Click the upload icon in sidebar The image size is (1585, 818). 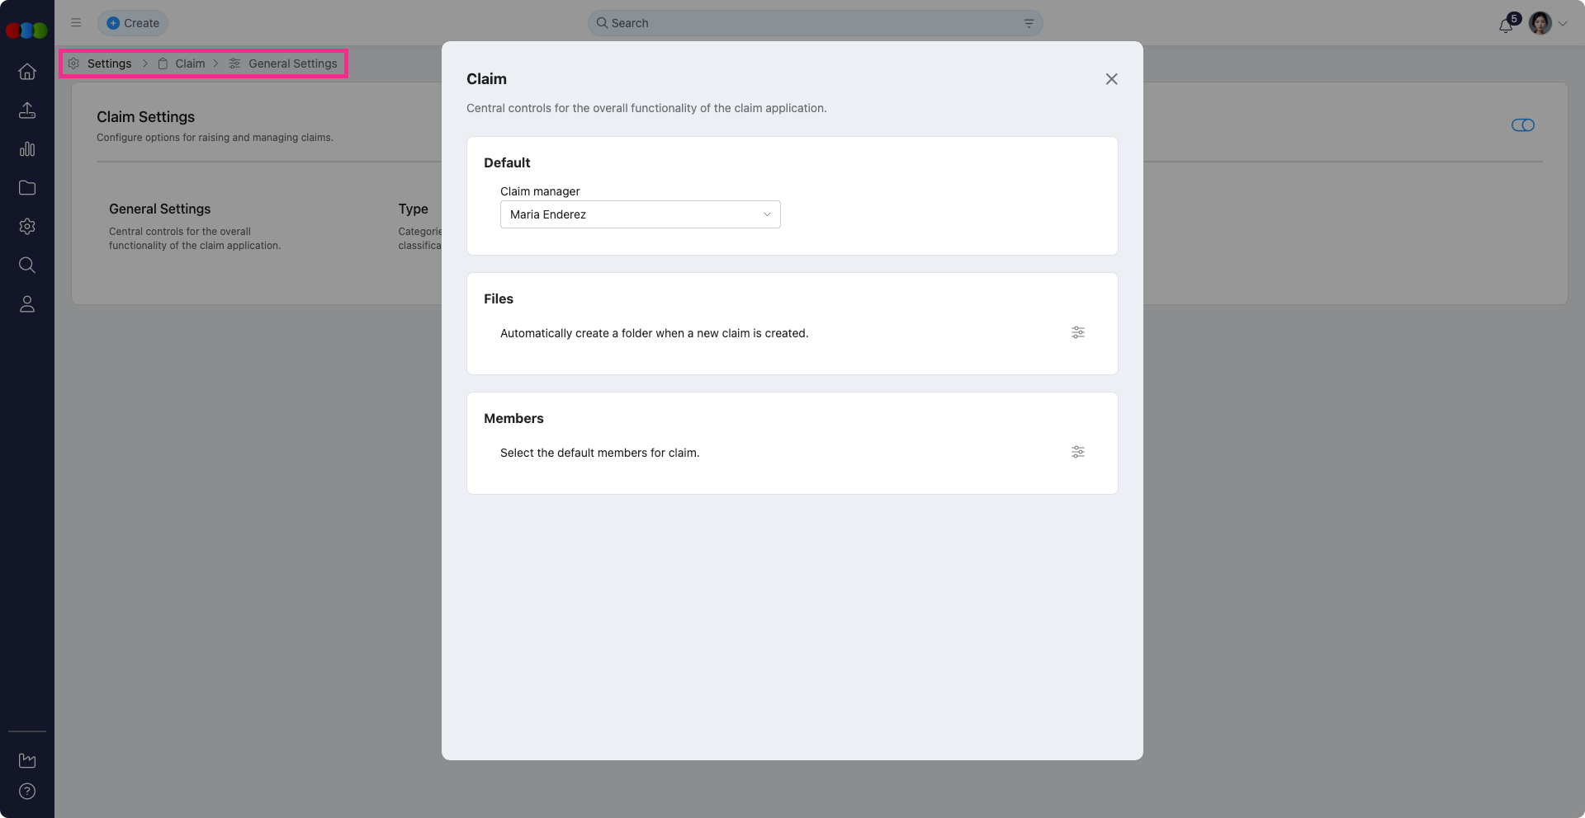pos(27,110)
